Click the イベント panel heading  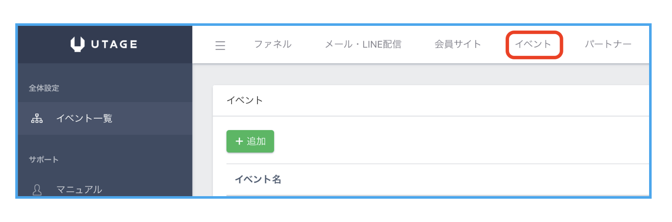[x=245, y=100]
